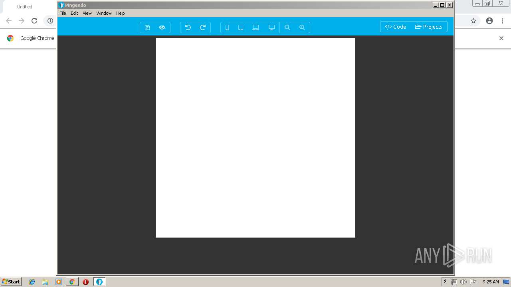Click the Google Chrome logo in infobar
This screenshot has height=287, width=511.
(10, 38)
